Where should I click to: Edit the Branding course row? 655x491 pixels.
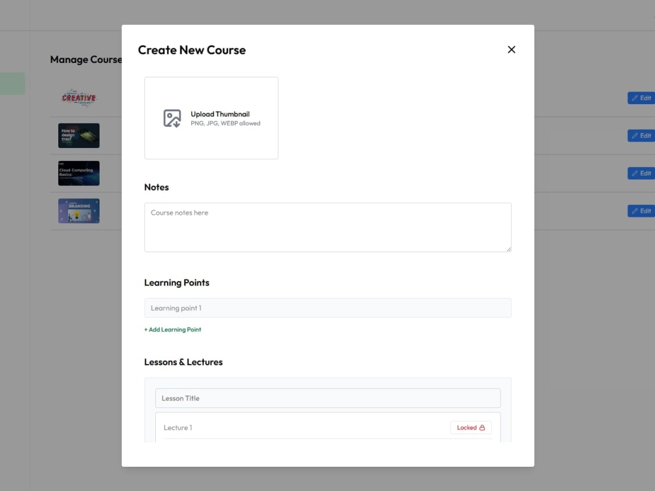[641, 211]
